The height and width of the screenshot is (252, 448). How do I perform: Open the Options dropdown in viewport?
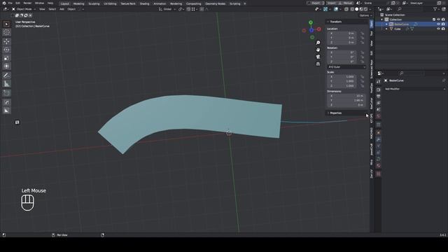coord(365,15)
